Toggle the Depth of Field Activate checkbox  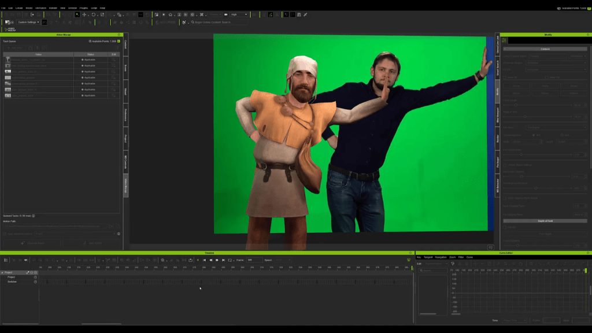[x=505, y=227]
